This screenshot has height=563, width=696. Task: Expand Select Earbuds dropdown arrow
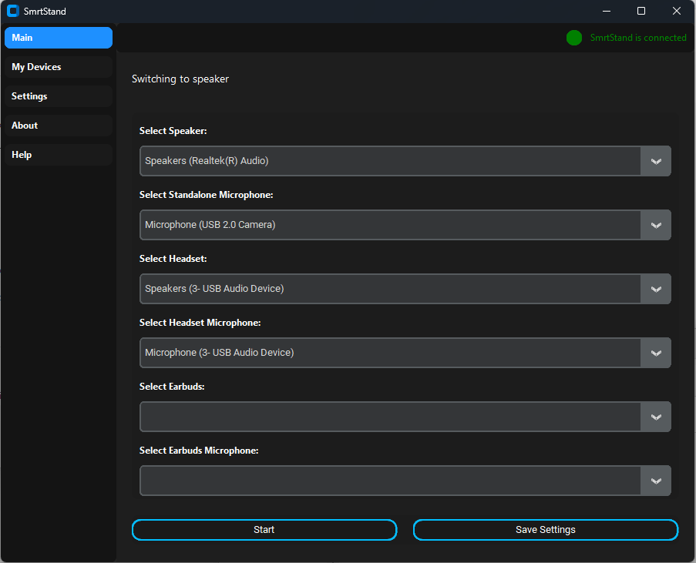[656, 417]
